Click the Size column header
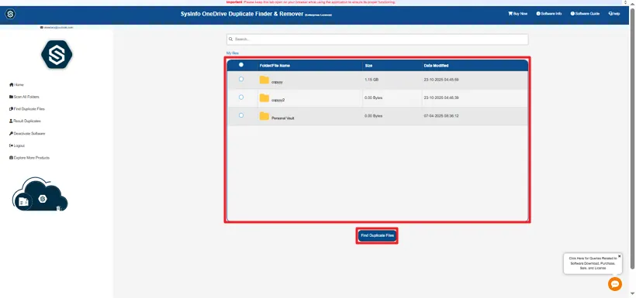Viewport: 636px width, 298px height. pyautogui.click(x=368, y=66)
